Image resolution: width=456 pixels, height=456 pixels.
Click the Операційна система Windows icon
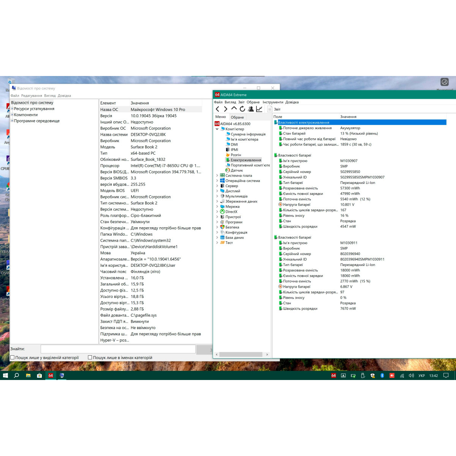[222, 181]
